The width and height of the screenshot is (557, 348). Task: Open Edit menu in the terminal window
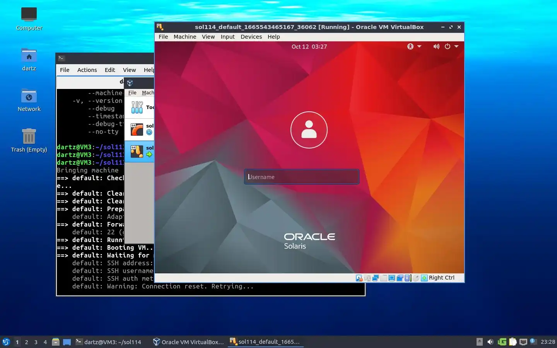pyautogui.click(x=110, y=70)
